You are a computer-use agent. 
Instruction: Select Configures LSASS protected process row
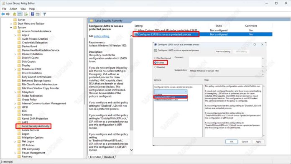point(203,34)
